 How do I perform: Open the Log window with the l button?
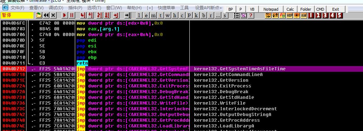pos(139,15)
